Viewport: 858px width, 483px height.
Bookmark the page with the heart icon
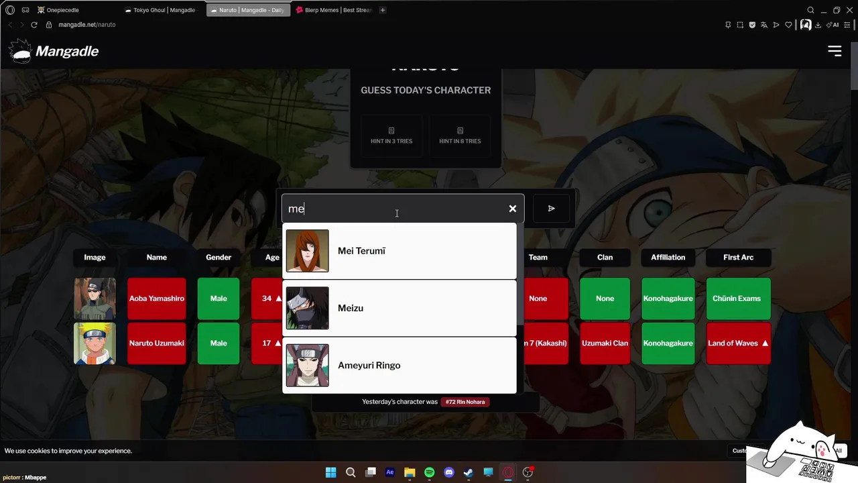[788, 25]
